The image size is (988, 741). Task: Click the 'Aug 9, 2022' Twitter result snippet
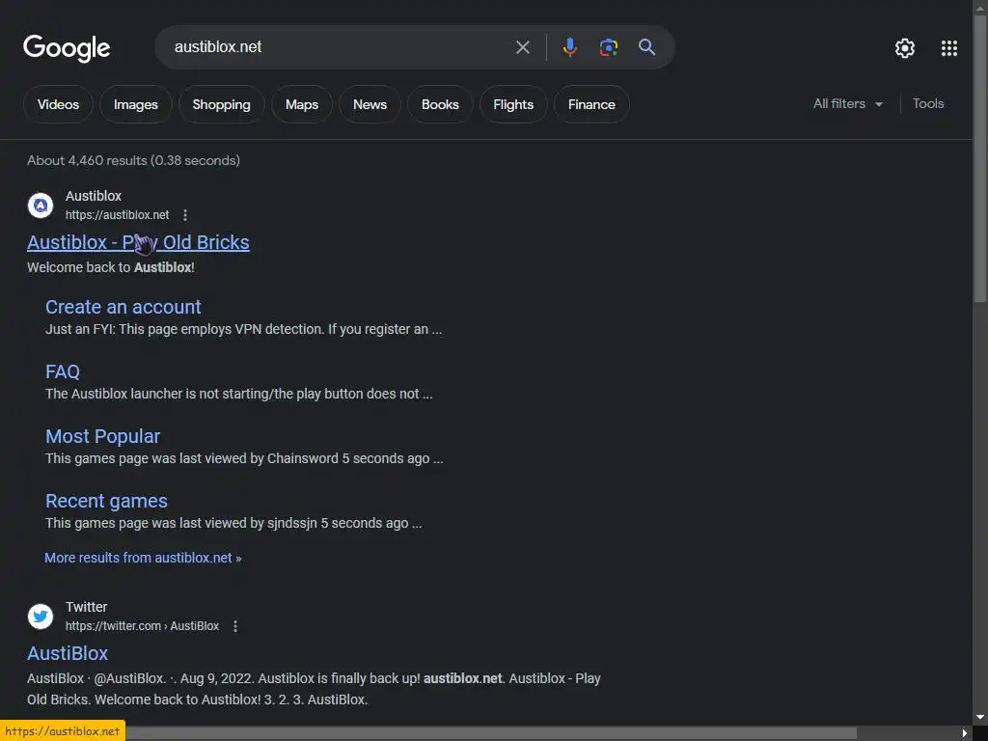(314, 689)
